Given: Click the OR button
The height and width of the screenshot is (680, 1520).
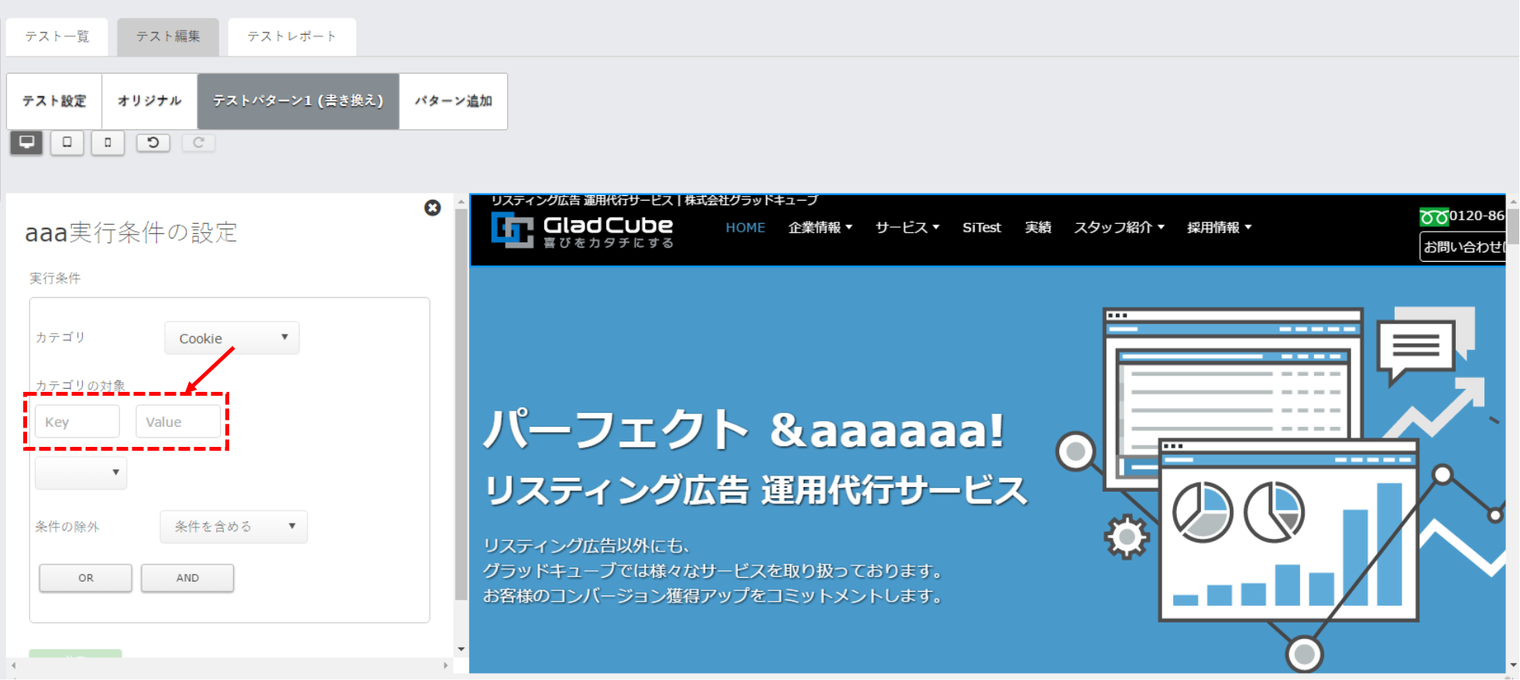Looking at the screenshot, I should point(86,578).
